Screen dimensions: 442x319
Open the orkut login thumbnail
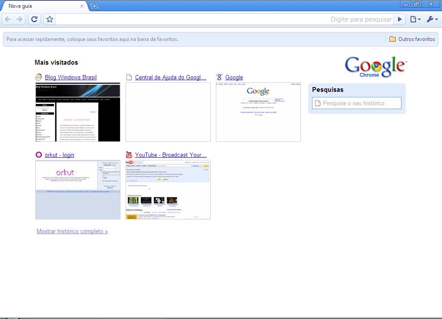pyautogui.click(x=78, y=190)
